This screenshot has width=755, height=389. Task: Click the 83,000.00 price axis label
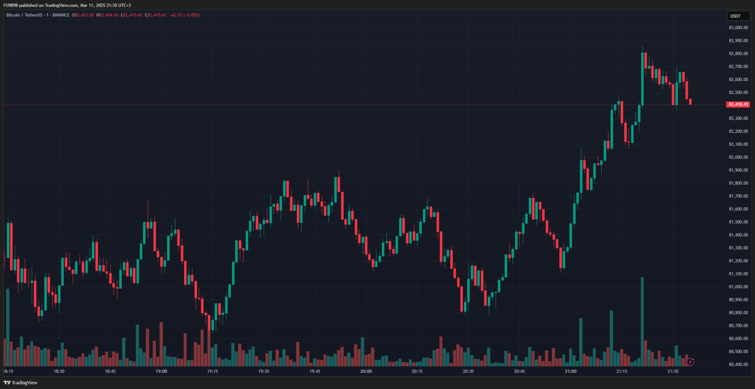pos(738,28)
